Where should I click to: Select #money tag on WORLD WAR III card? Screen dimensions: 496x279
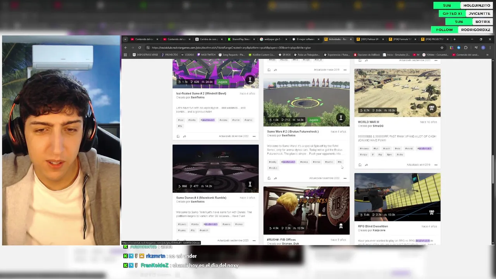pos(364,148)
